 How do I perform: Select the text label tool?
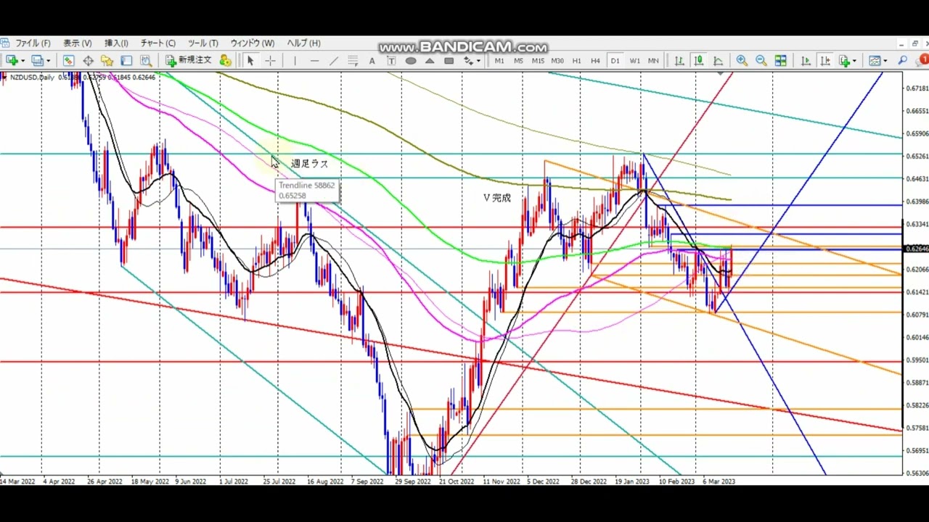372,61
